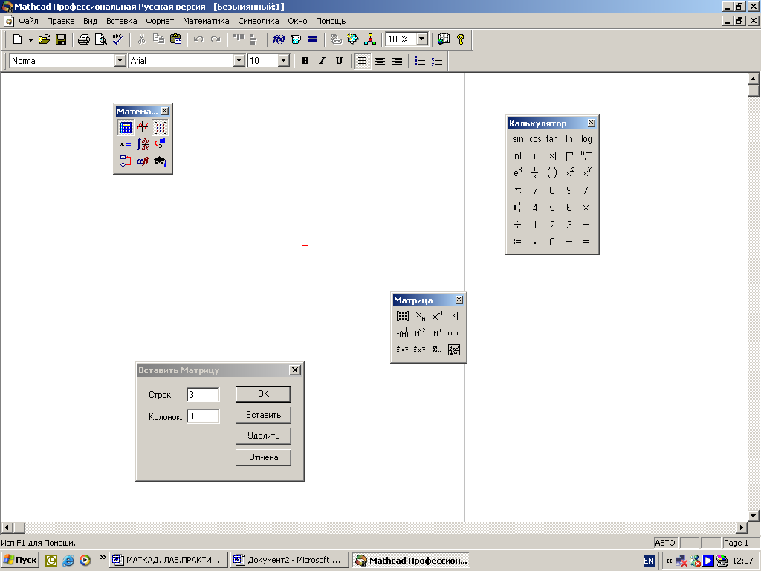
Task: Open the Правка menu
Action: (x=61, y=21)
